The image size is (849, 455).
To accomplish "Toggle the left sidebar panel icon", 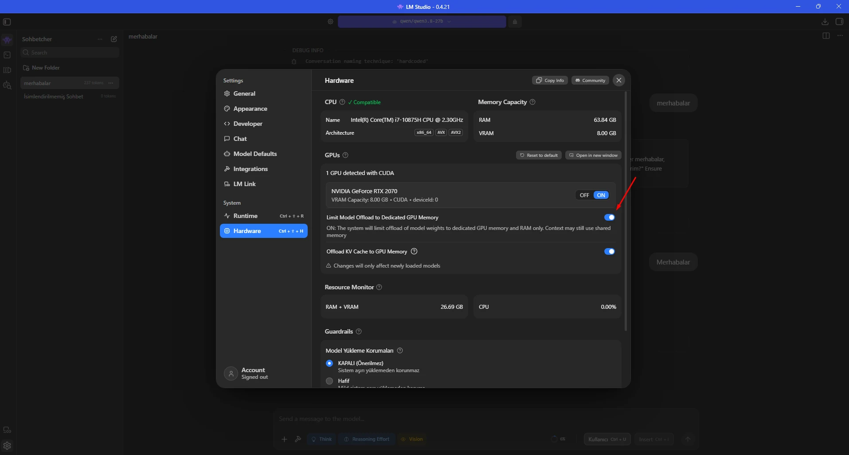I will point(7,22).
